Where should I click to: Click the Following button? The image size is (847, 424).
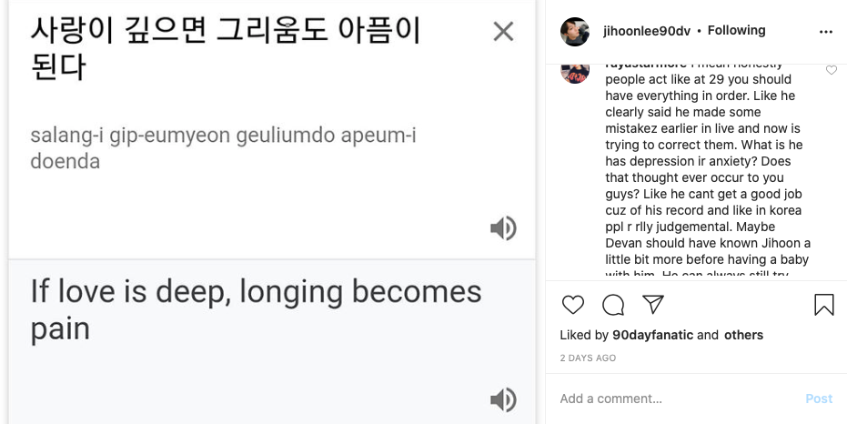(736, 31)
